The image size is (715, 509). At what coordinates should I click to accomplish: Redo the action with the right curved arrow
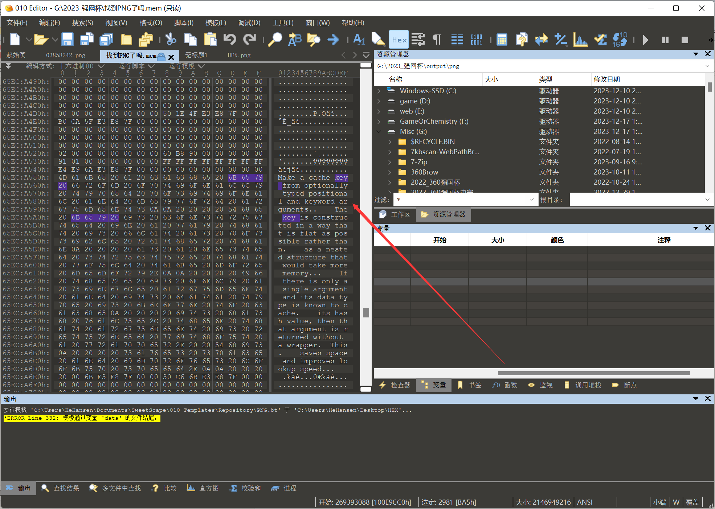249,39
